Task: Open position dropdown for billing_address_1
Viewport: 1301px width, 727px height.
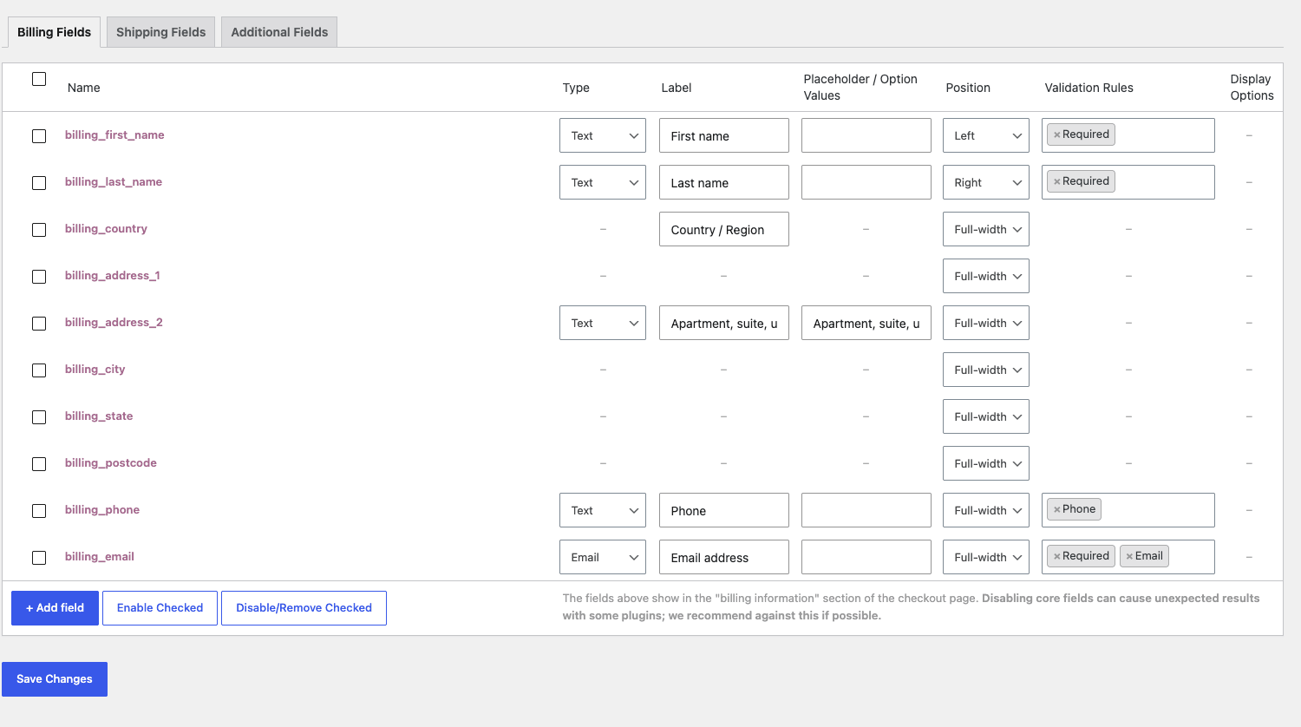Action: pyautogui.click(x=986, y=276)
